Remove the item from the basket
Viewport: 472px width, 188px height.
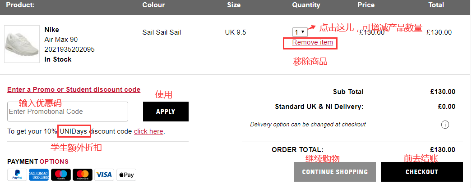312,43
